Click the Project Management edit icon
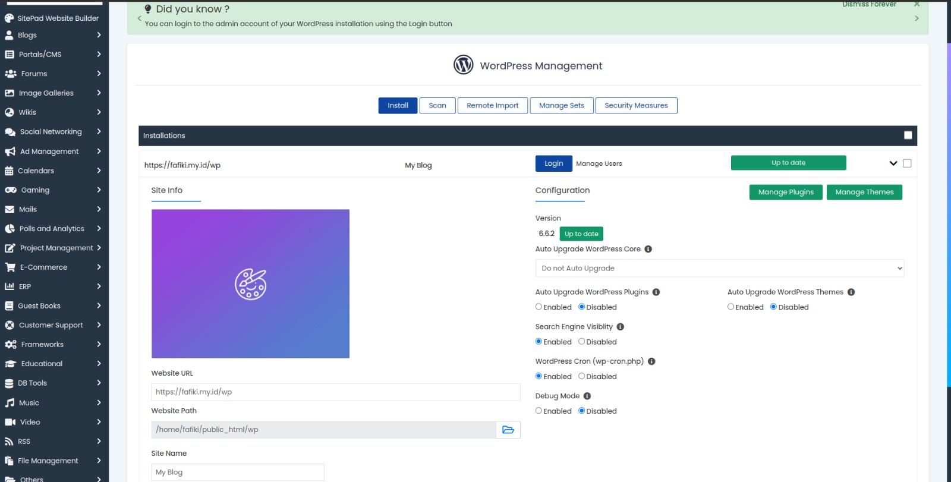 click(x=10, y=248)
